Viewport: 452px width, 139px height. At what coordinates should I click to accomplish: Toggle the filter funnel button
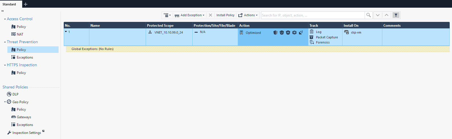[x=396, y=15]
